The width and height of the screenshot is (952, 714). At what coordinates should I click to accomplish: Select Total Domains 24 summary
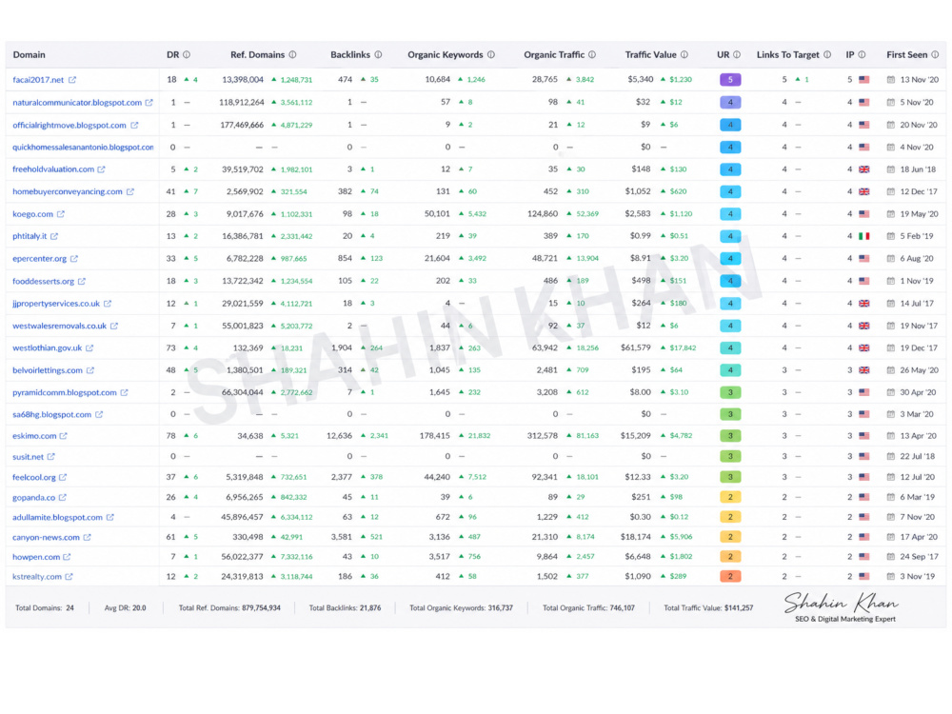click(x=45, y=607)
